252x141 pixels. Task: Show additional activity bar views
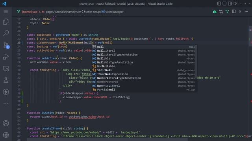point(6,103)
